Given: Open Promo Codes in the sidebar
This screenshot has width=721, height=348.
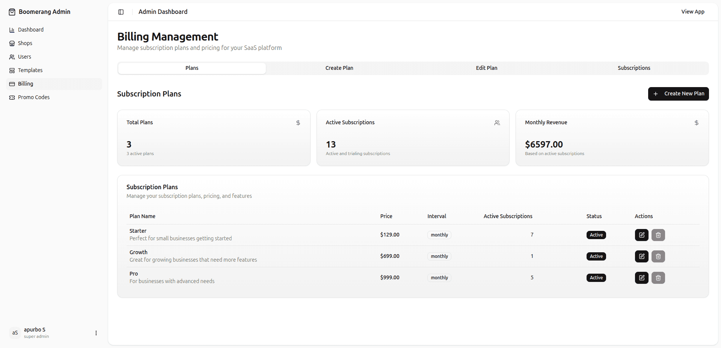Looking at the screenshot, I should tap(54, 98).
